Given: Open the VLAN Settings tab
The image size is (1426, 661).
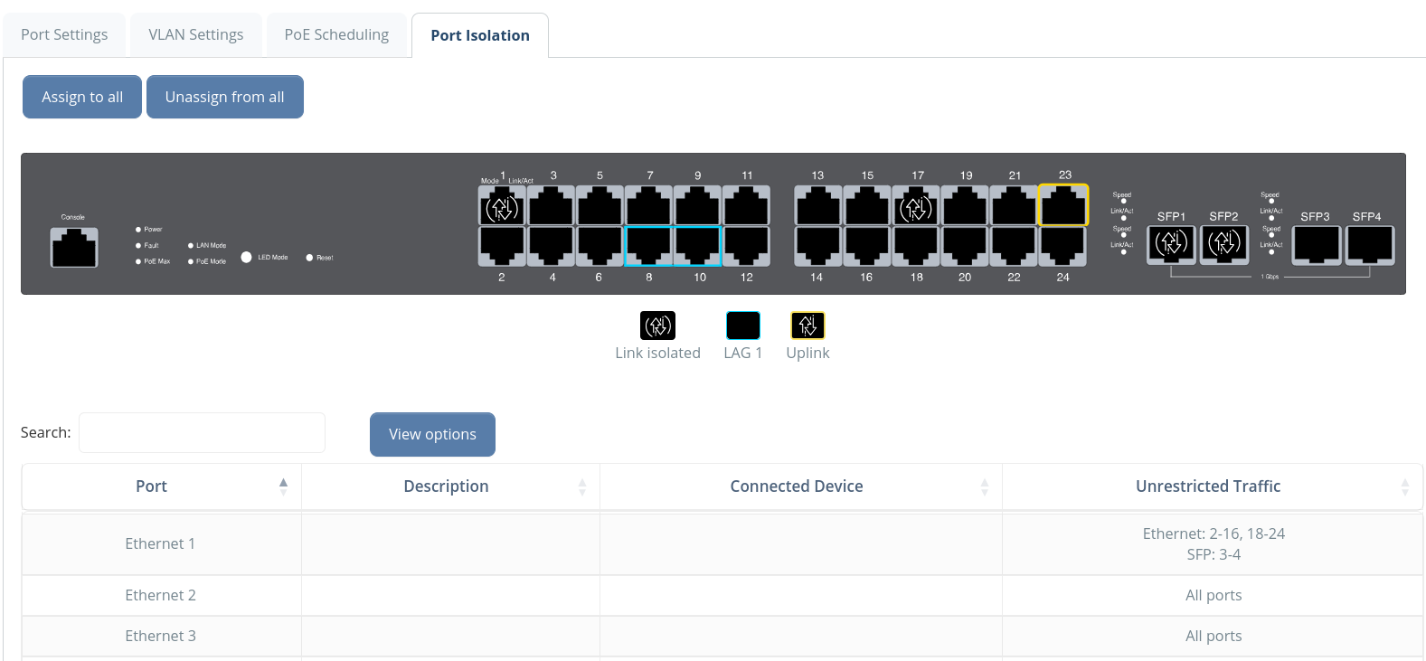Looking at the screenshot, I should 196,35.
